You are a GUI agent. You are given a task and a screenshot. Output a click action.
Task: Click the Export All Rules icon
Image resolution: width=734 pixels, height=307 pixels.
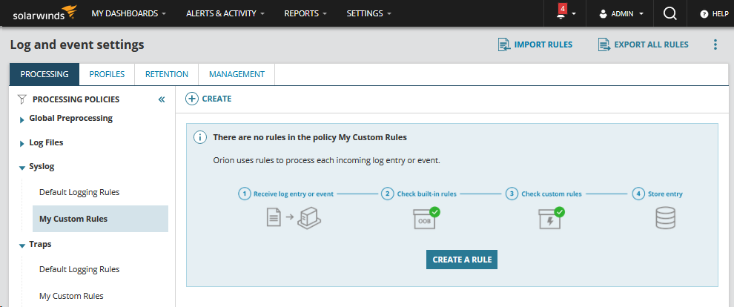pos(604,44)
